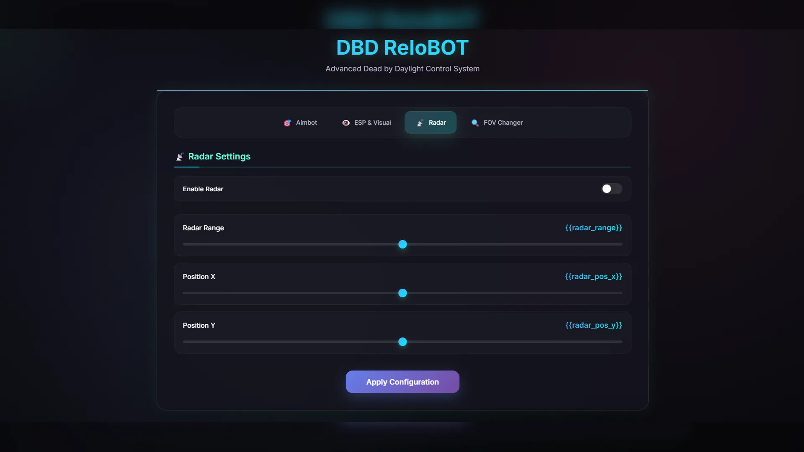Click the Radar Range slider handle

tap(402, 244)
